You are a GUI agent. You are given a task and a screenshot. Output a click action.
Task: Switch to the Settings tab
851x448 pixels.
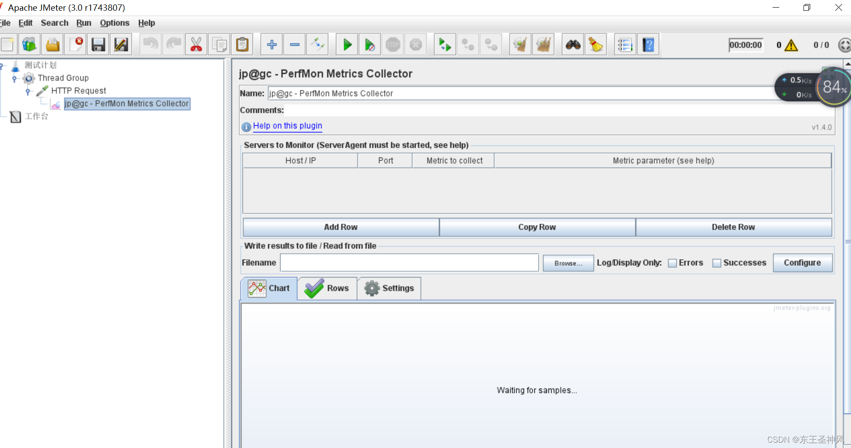click(389, 288)
